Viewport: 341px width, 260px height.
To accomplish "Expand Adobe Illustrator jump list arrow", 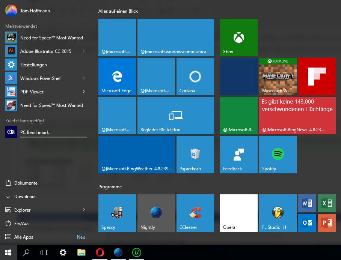I will (x=84, y=51).
